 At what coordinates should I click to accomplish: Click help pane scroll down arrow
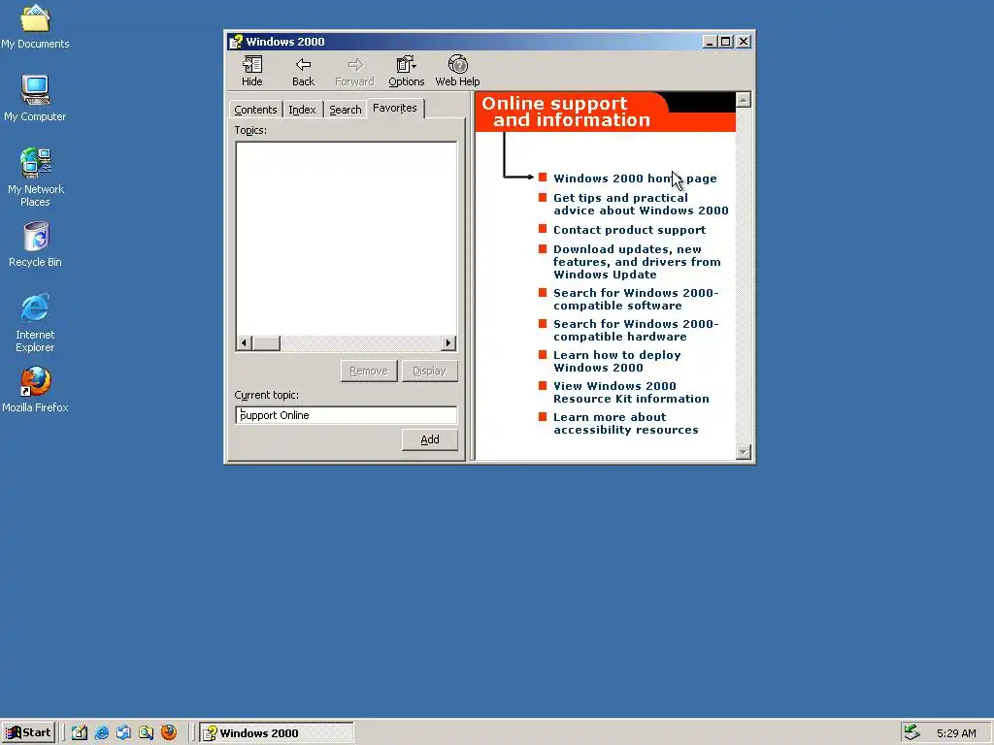[743, 452]
